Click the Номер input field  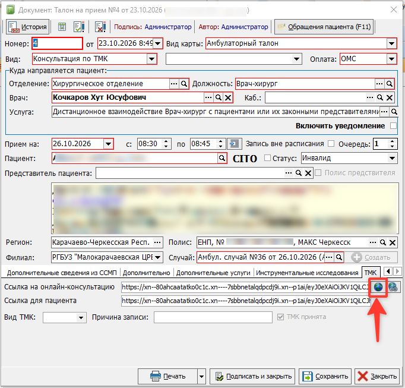point(58,43)
